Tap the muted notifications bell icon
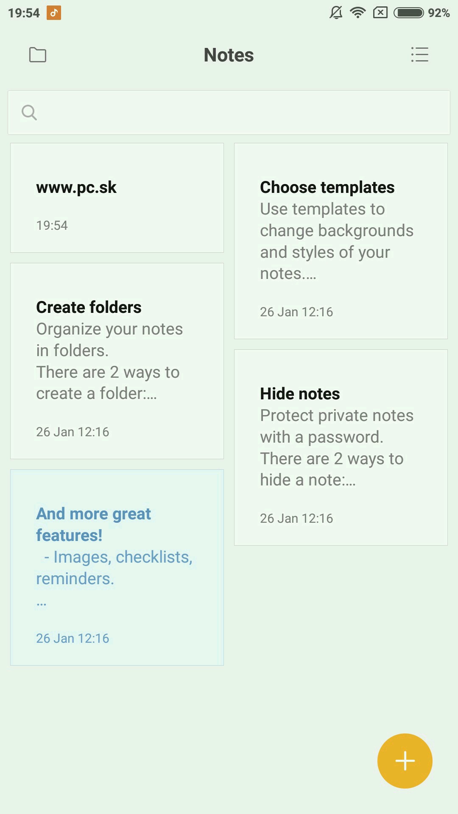458x814 pixels. tap(336, 13)
